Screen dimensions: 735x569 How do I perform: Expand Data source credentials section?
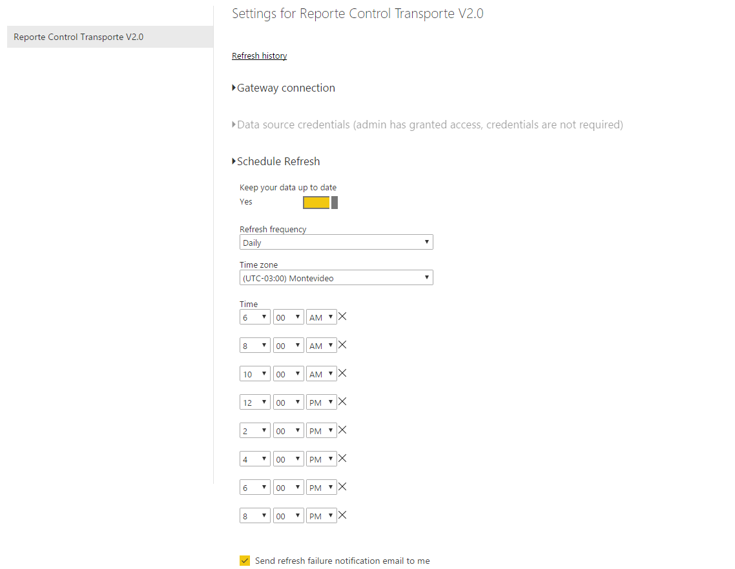coord(428,125)
